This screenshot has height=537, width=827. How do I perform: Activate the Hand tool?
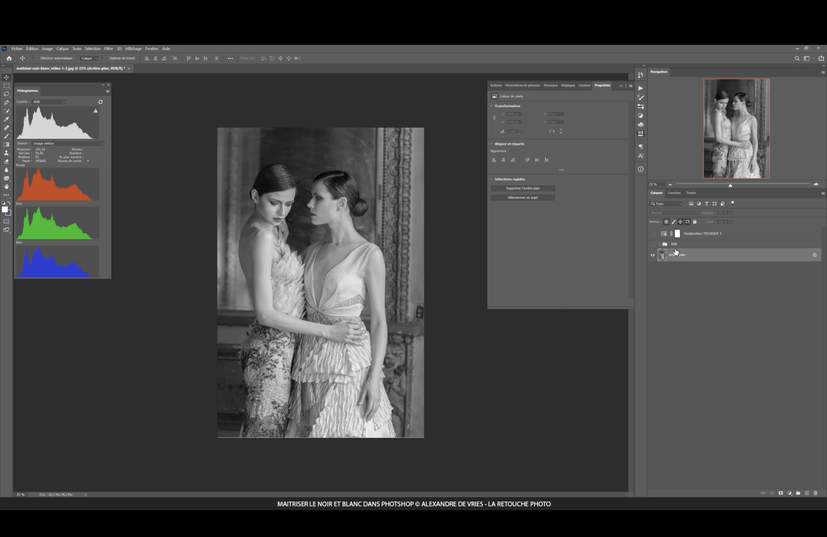tap(6, 187)
